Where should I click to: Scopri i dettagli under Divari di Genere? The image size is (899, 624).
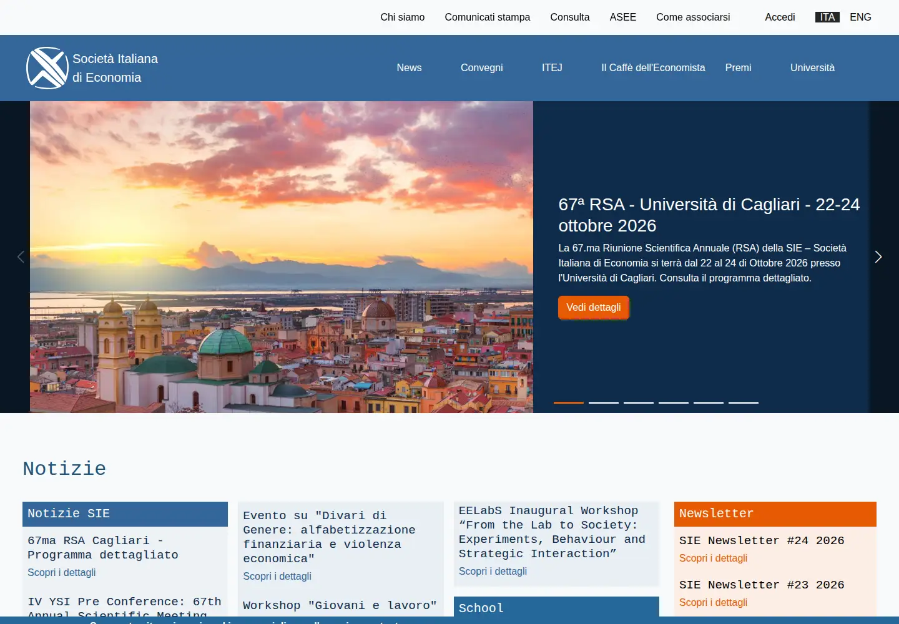[277, 577]
